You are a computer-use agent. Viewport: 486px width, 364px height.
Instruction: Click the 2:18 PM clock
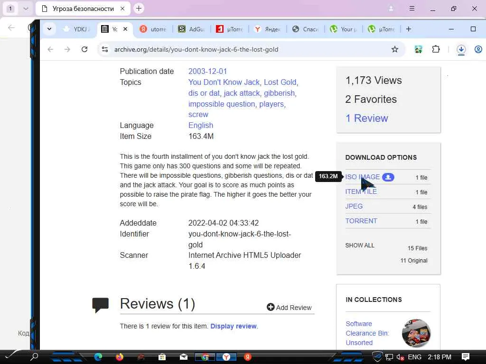(x=439, y=357)
